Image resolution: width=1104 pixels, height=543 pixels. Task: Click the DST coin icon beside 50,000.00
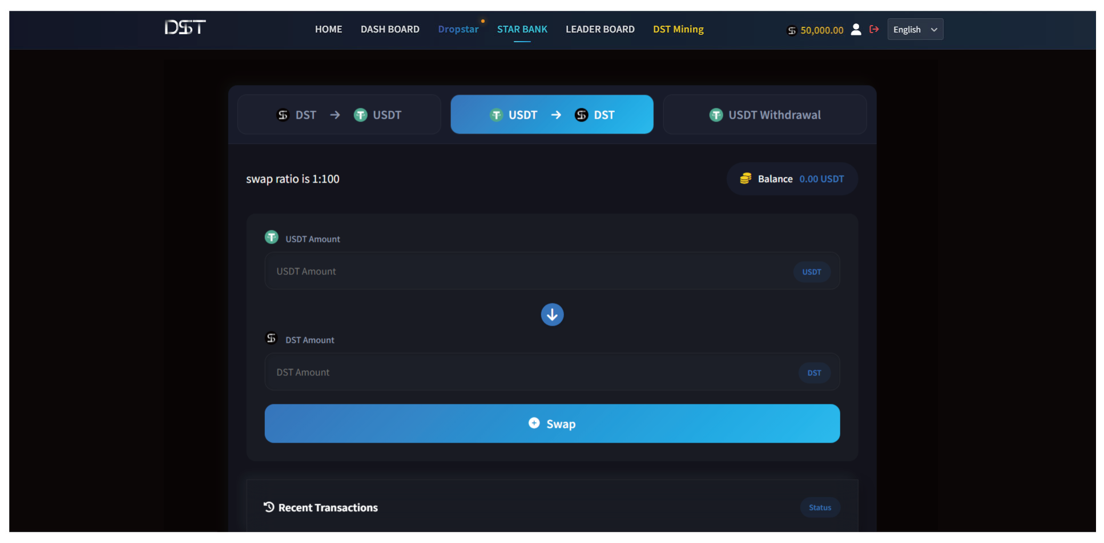792,31
